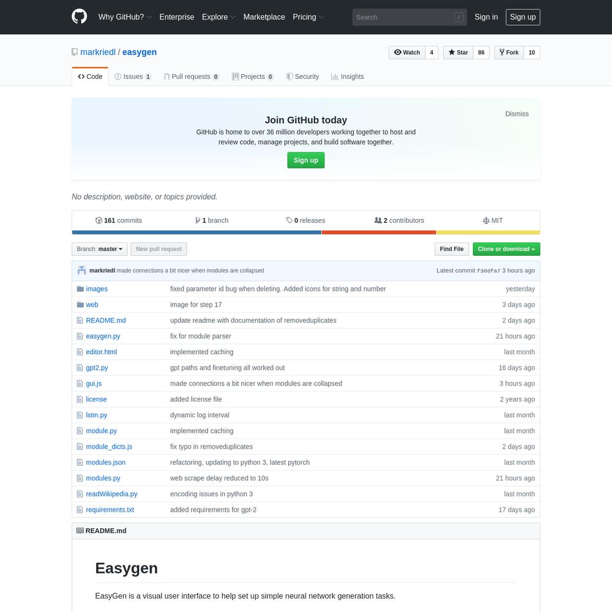The height and width of the screenshot is (612, 612).
Task: Click the file icon beside modules.py
Action: (x=80, y=478)
